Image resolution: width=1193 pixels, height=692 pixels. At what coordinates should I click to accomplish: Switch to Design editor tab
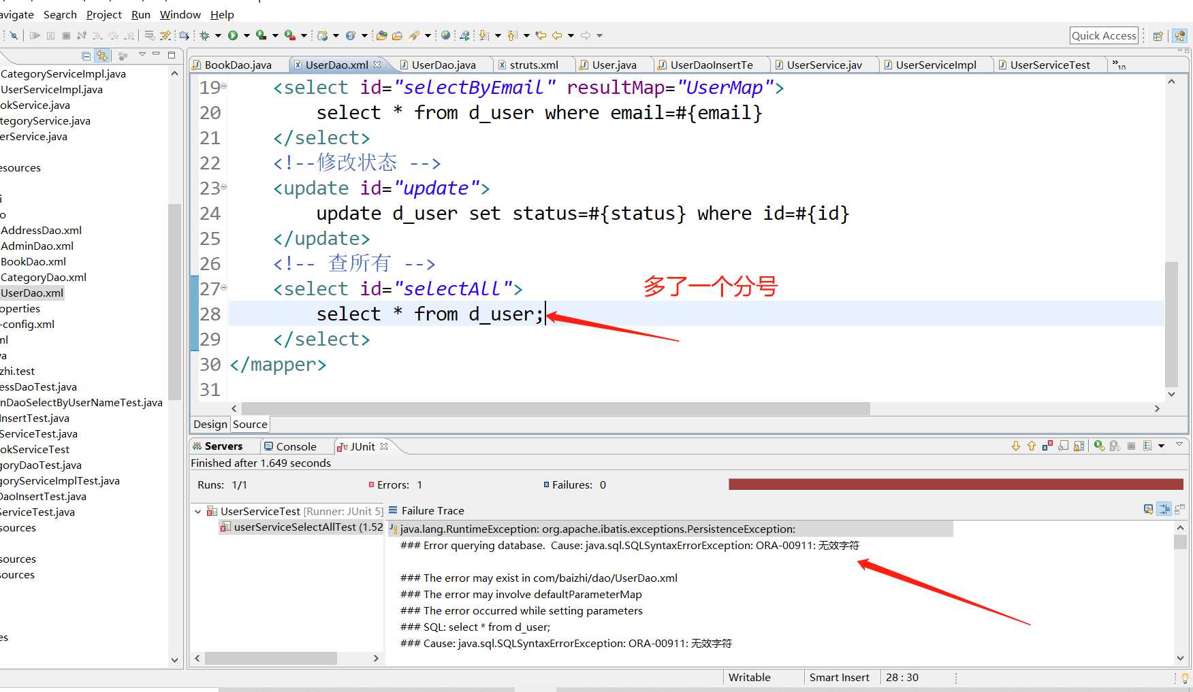pyautogui.click(x=210, y=425)
